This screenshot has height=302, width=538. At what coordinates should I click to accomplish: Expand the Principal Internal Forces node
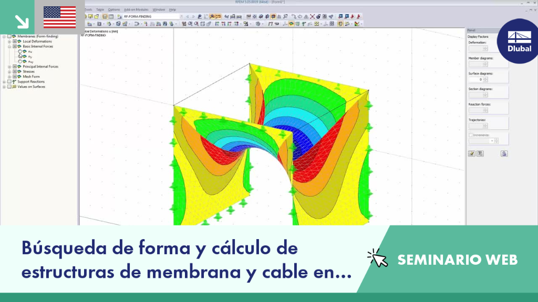(x=9, y=67)
